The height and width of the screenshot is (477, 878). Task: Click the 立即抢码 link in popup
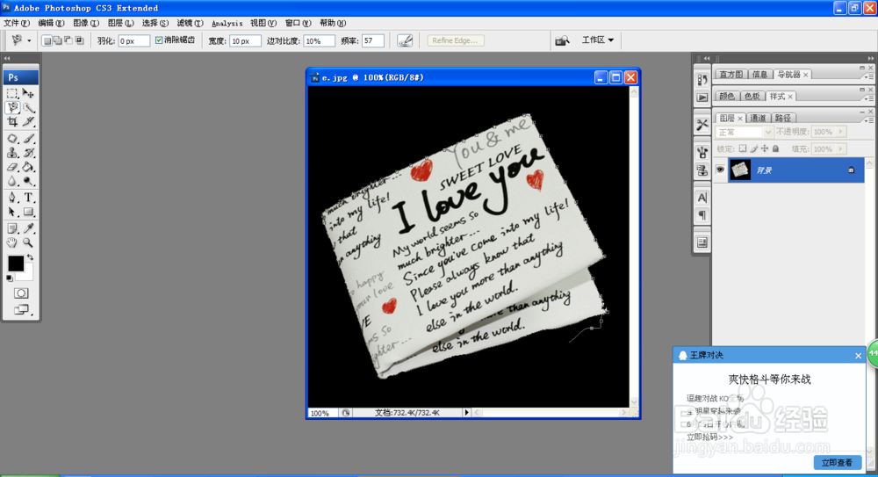point(709,437)
